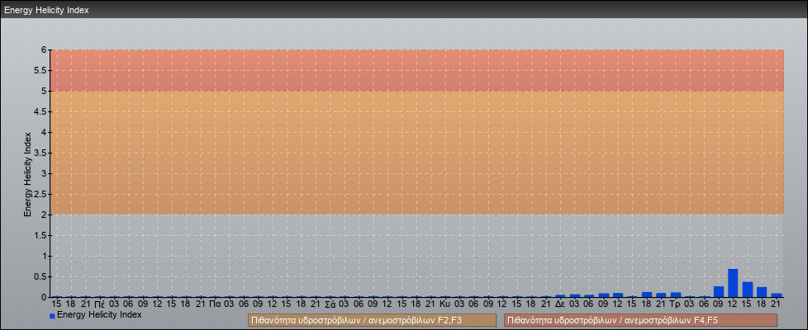This screenshot has width=808, height=330.
Task: Click the Energy Helicity Index title bar text
Action: pos(46,11)
